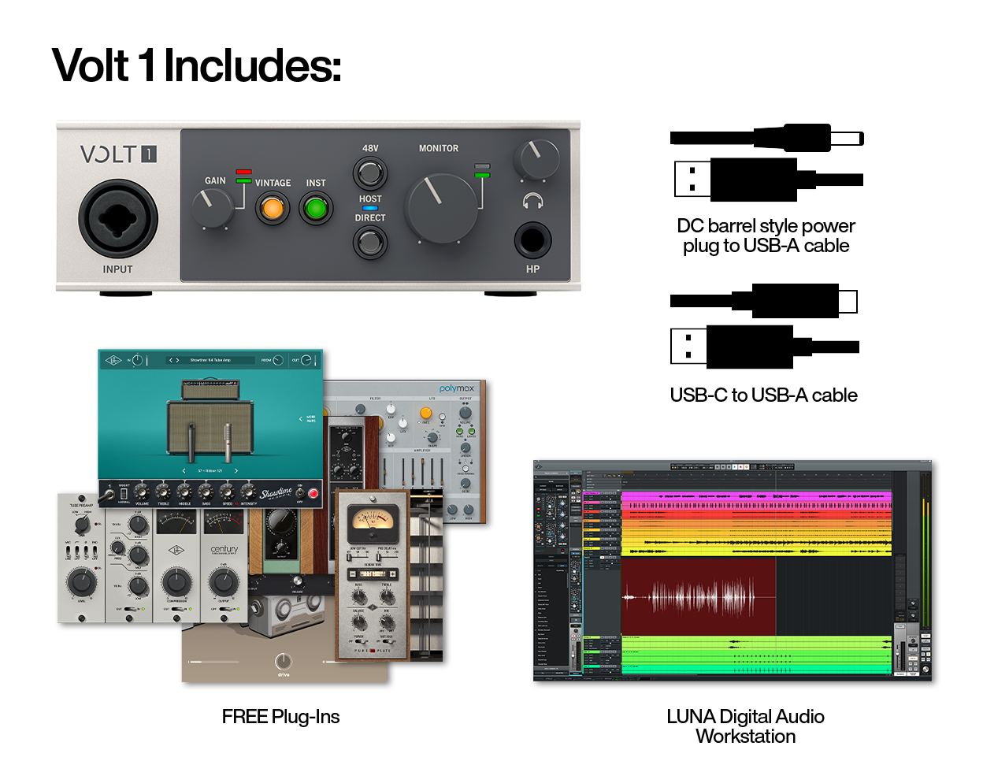Click the green MONO button on polymax

click(x=459, y=431)
